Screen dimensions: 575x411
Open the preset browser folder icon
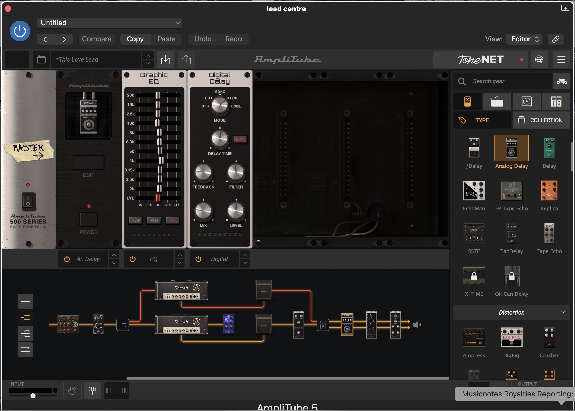pyautogui.click(x=41, y=59)
